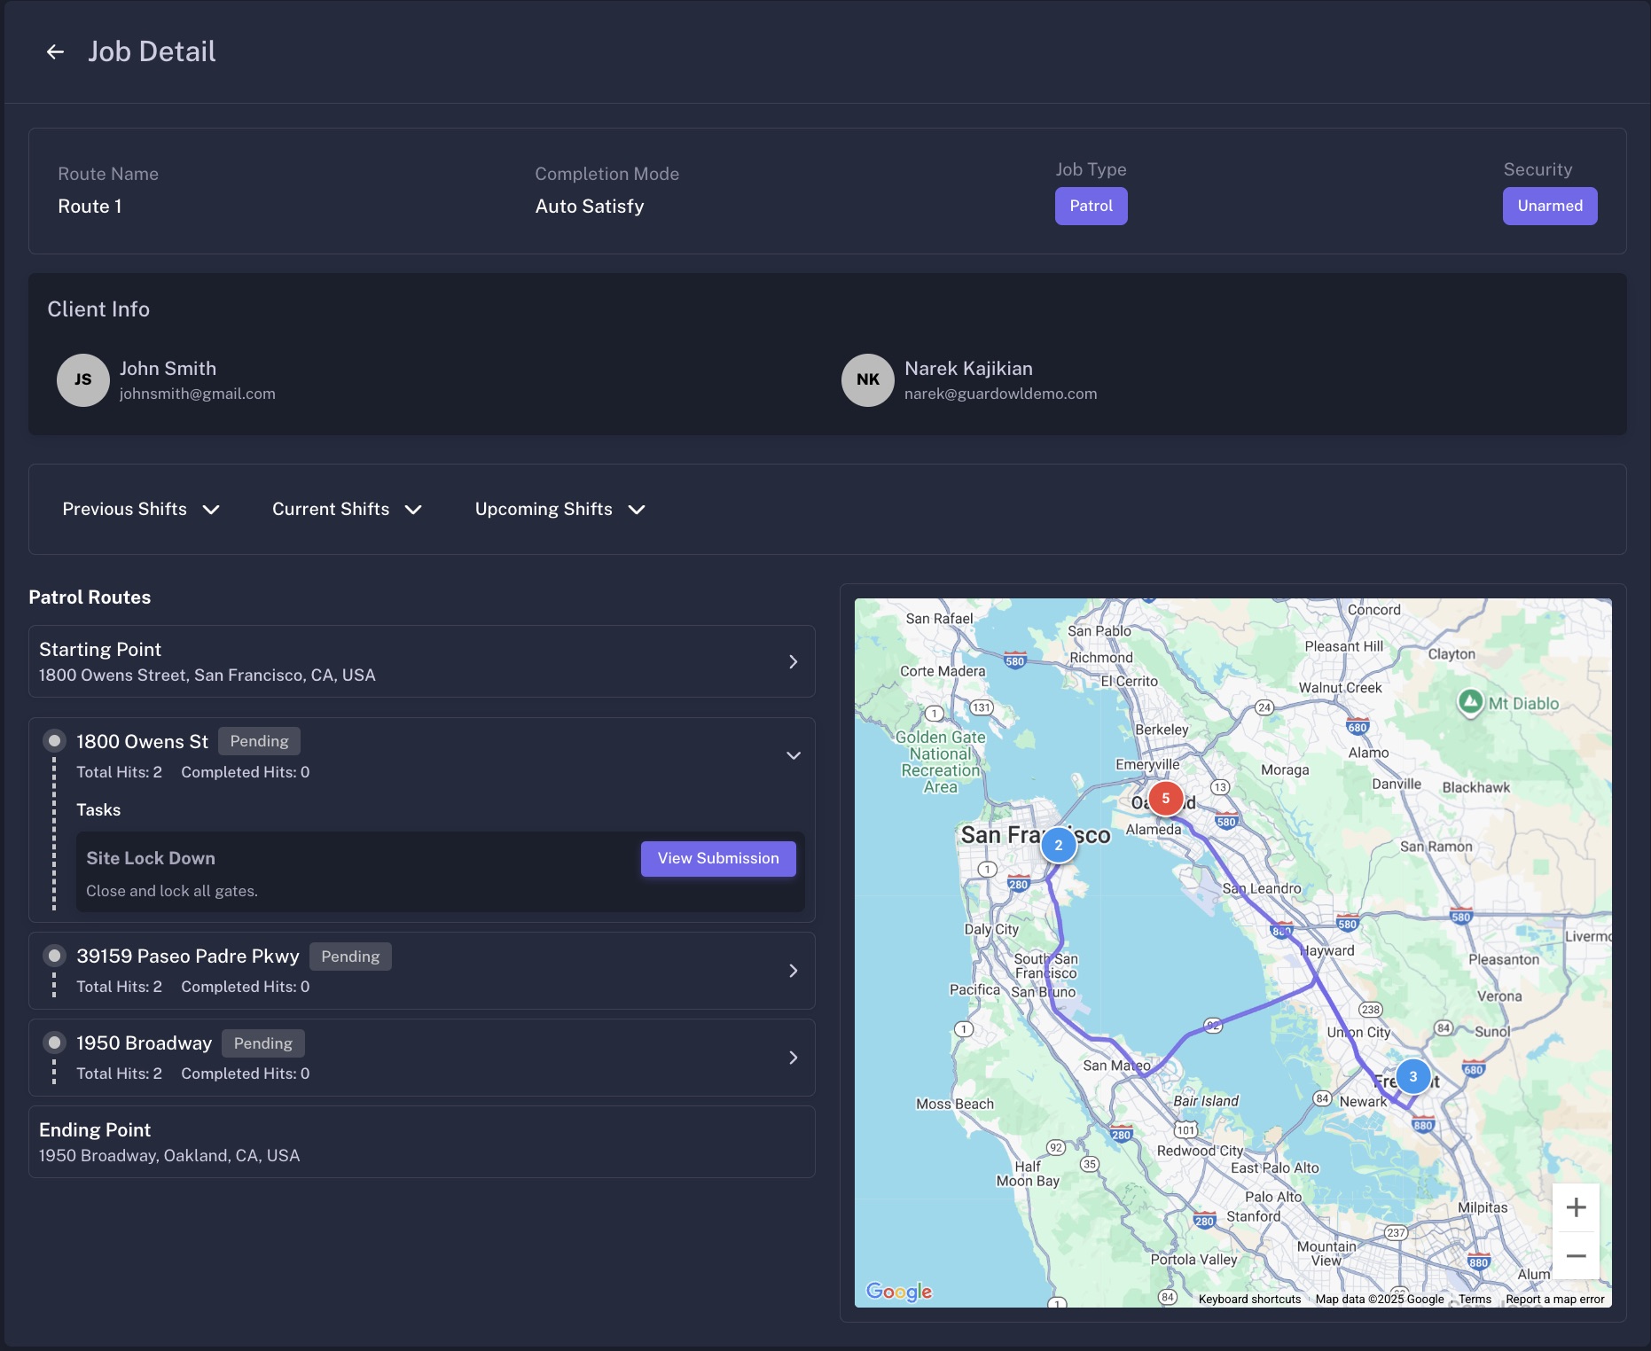Click the blue map marker numbered 3

pos(1412,1077)
